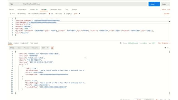Open the request Settings tab
The height and width of the screenshot is (100, 178).
[74, 9]
